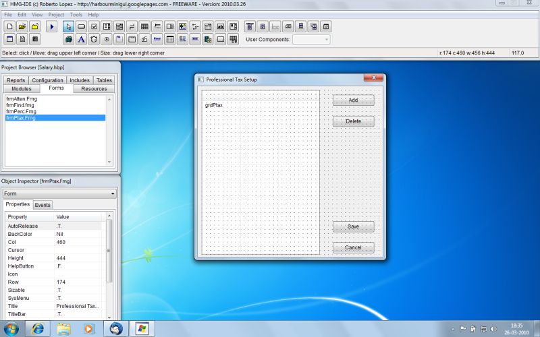Screen dimensions: 540x337
Task: Choose the Button control tool
Action: click(81, 26)
